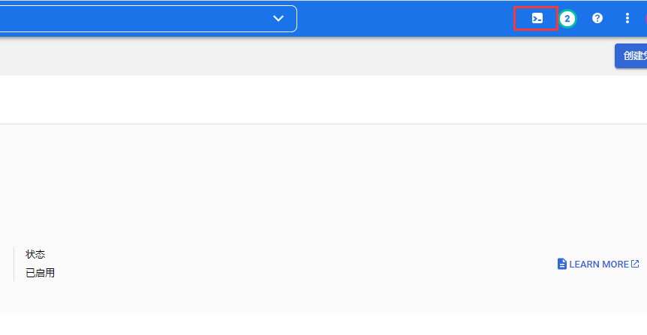Image resolution: width=647 pixels, height=335 pixels.
Task: Click inside the outlined project selector box
Action: coord(149,19)
